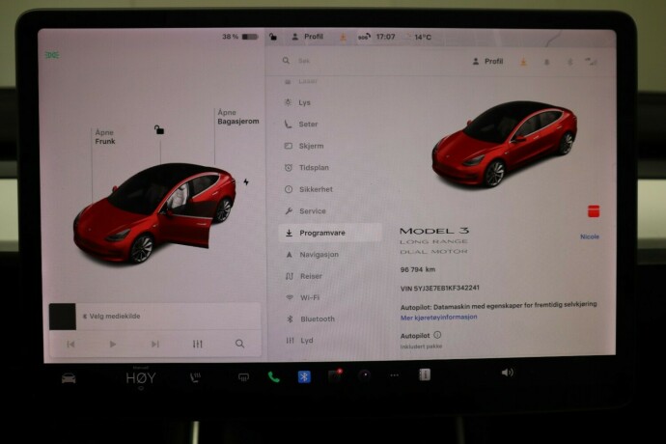Turn on the seat heater icon
The width and height of the screenshot is (666, 444).
(x=195, y=376)
